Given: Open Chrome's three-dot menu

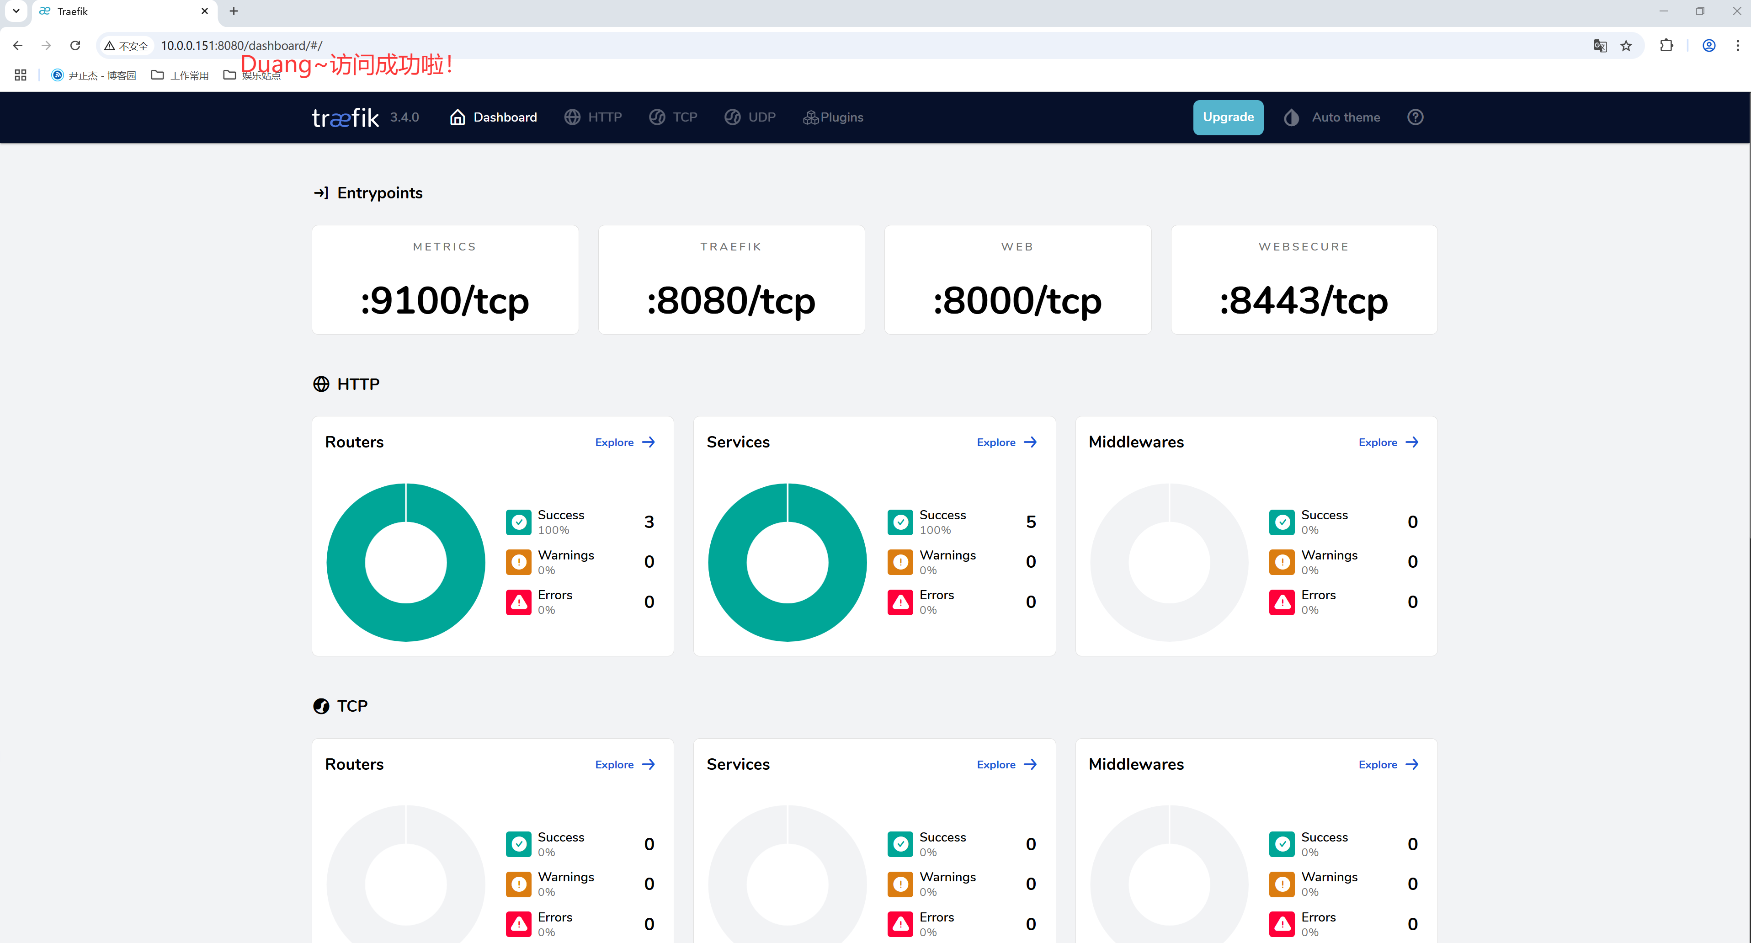Looking at the screenshot, I should pyautogui.click(x=1737, y=46).
